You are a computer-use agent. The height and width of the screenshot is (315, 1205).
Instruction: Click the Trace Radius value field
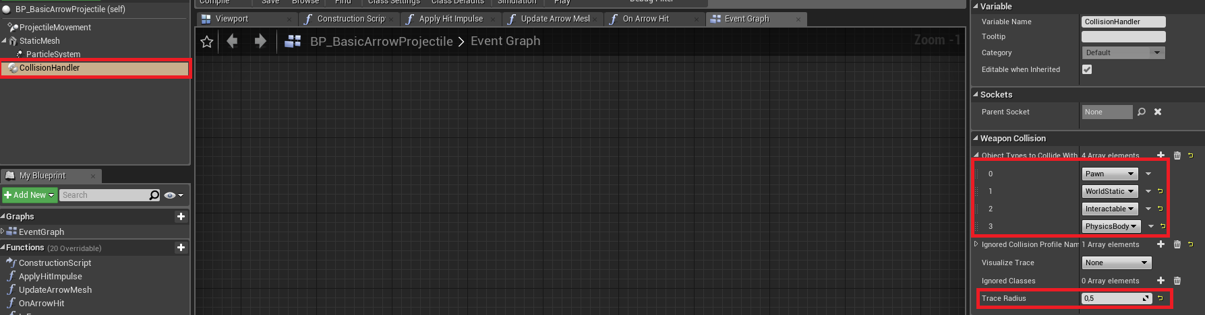pos(1111,298)
